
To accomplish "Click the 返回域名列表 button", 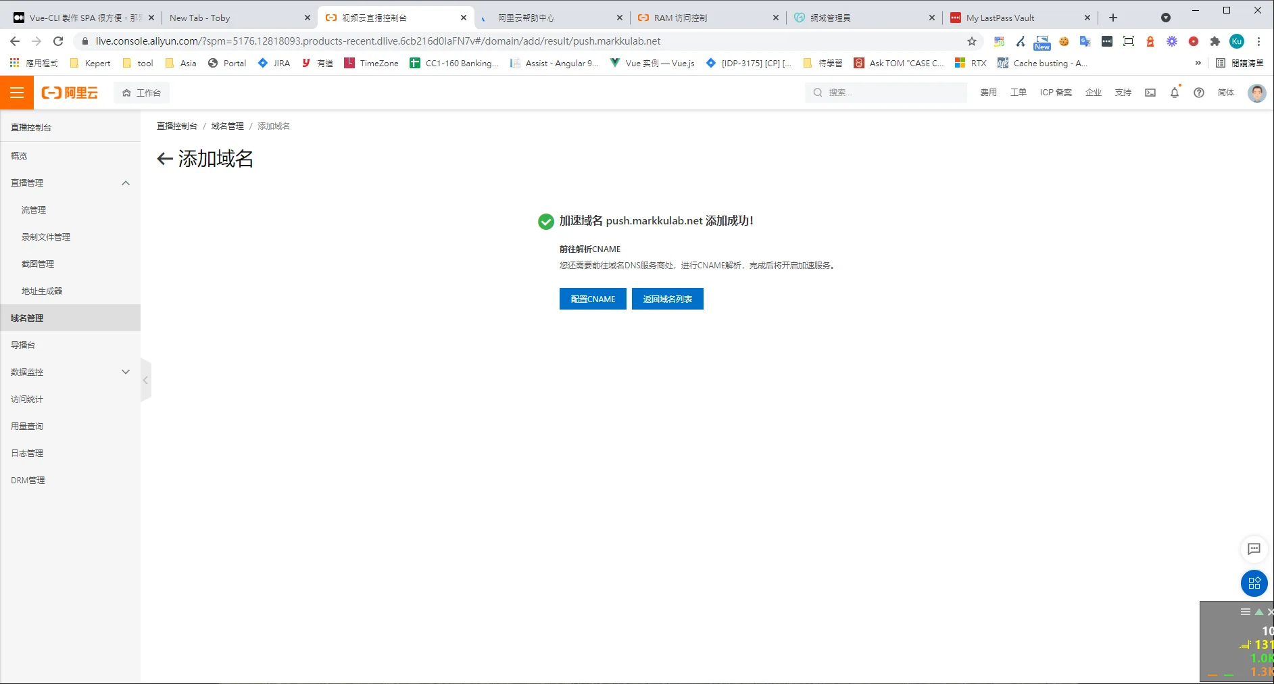I will click(x=667, y=299).
